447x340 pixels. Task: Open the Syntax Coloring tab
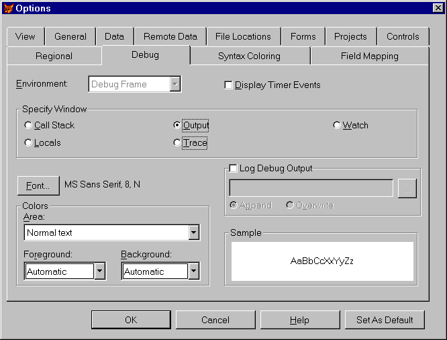250,56
